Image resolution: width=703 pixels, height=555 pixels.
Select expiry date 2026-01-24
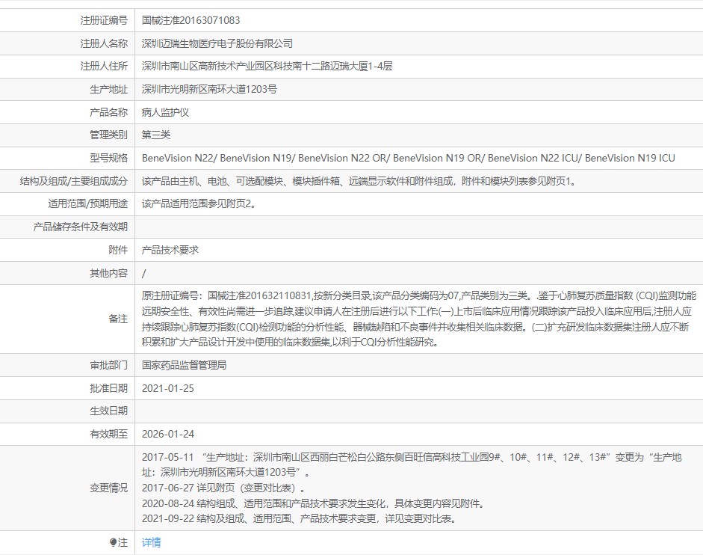[168, 435]
